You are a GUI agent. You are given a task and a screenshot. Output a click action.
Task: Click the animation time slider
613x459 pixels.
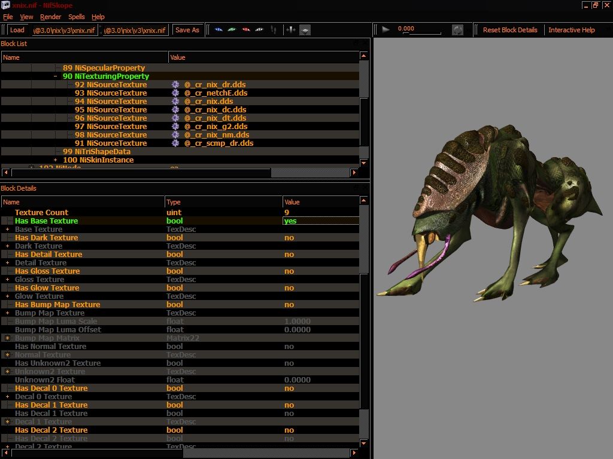click(x=422, y=33)
